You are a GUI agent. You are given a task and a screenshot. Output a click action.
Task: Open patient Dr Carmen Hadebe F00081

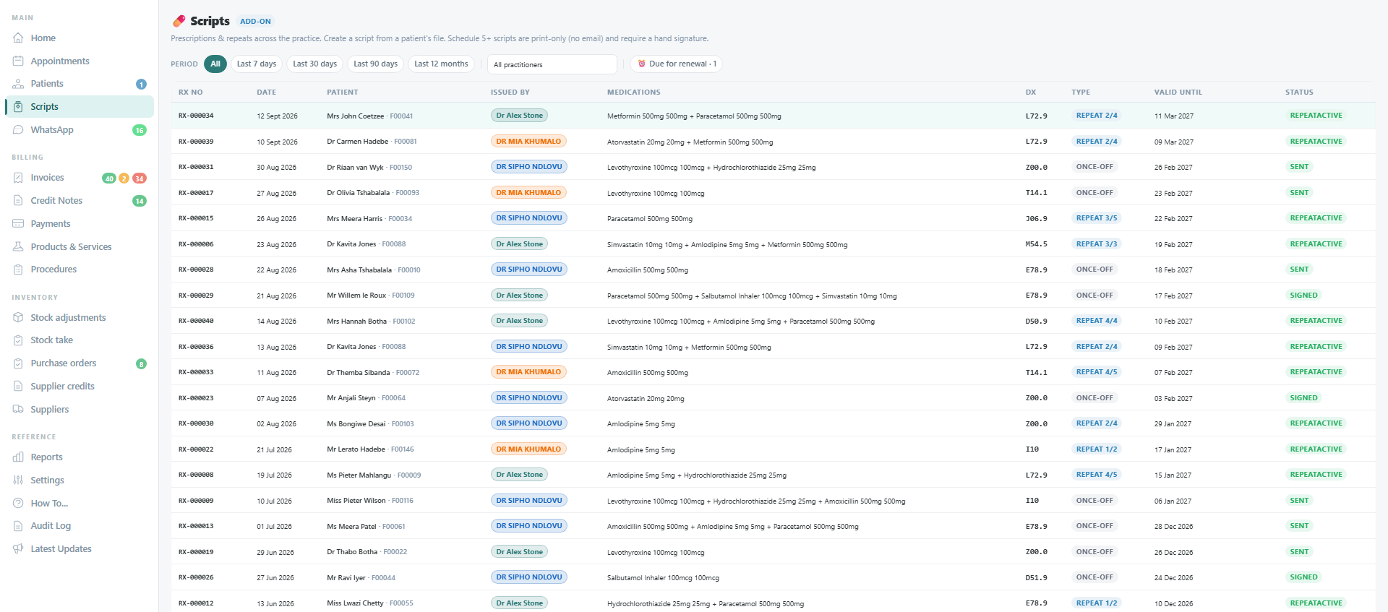[372, 142]
